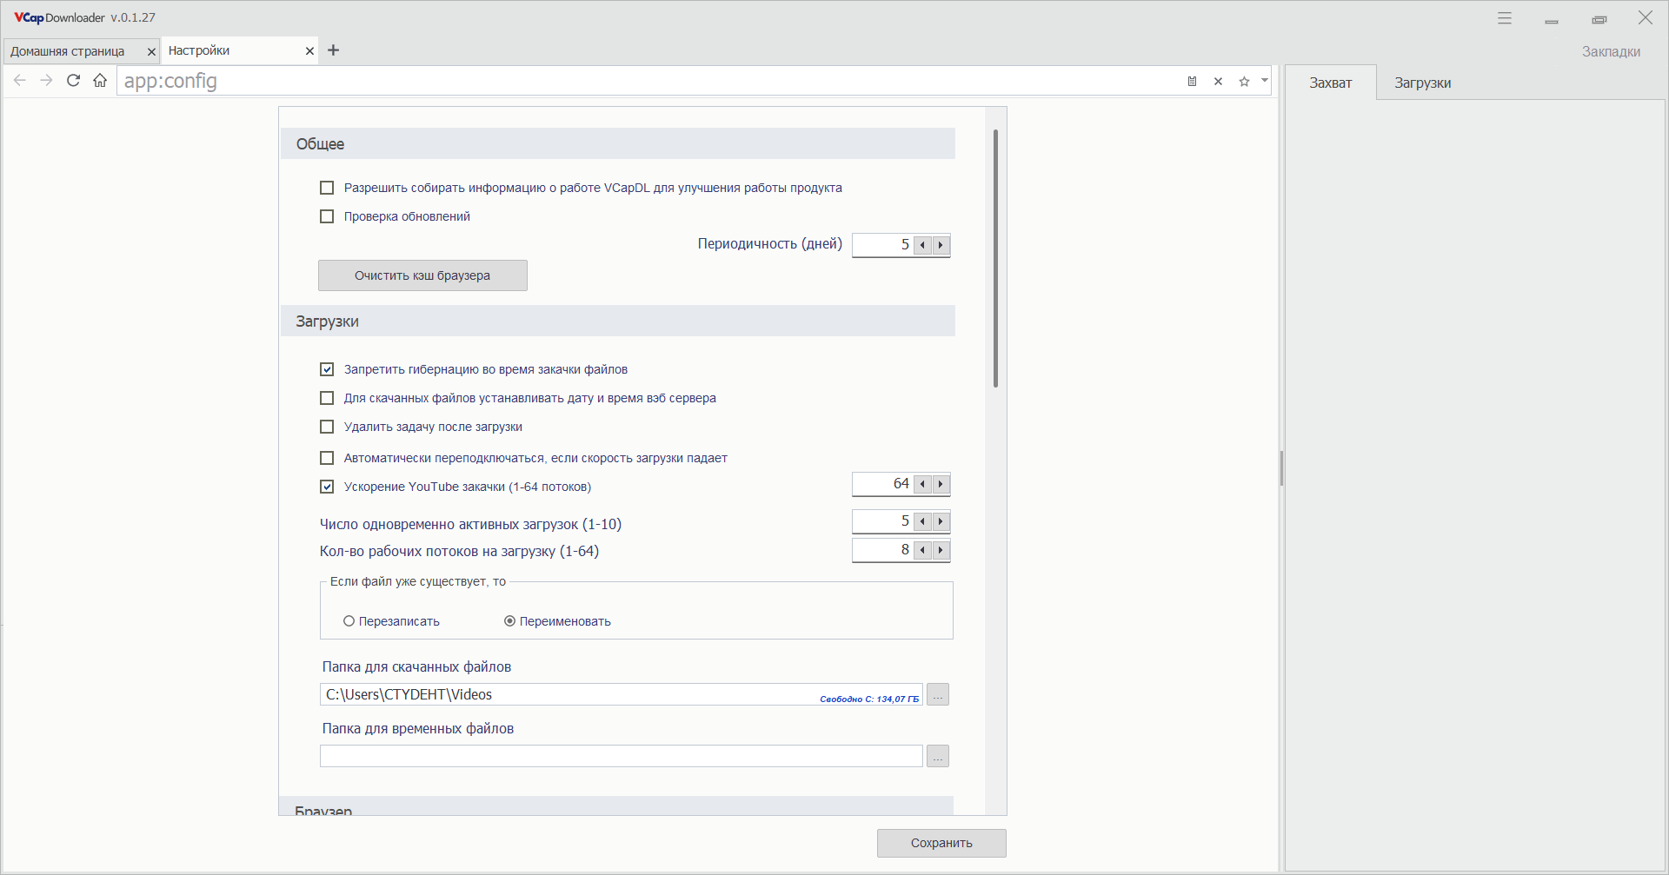The width and height of the screenshot is (1669, 875).
Task: Enable auto-reconnect when download speed drops
Action: (327, 458)
